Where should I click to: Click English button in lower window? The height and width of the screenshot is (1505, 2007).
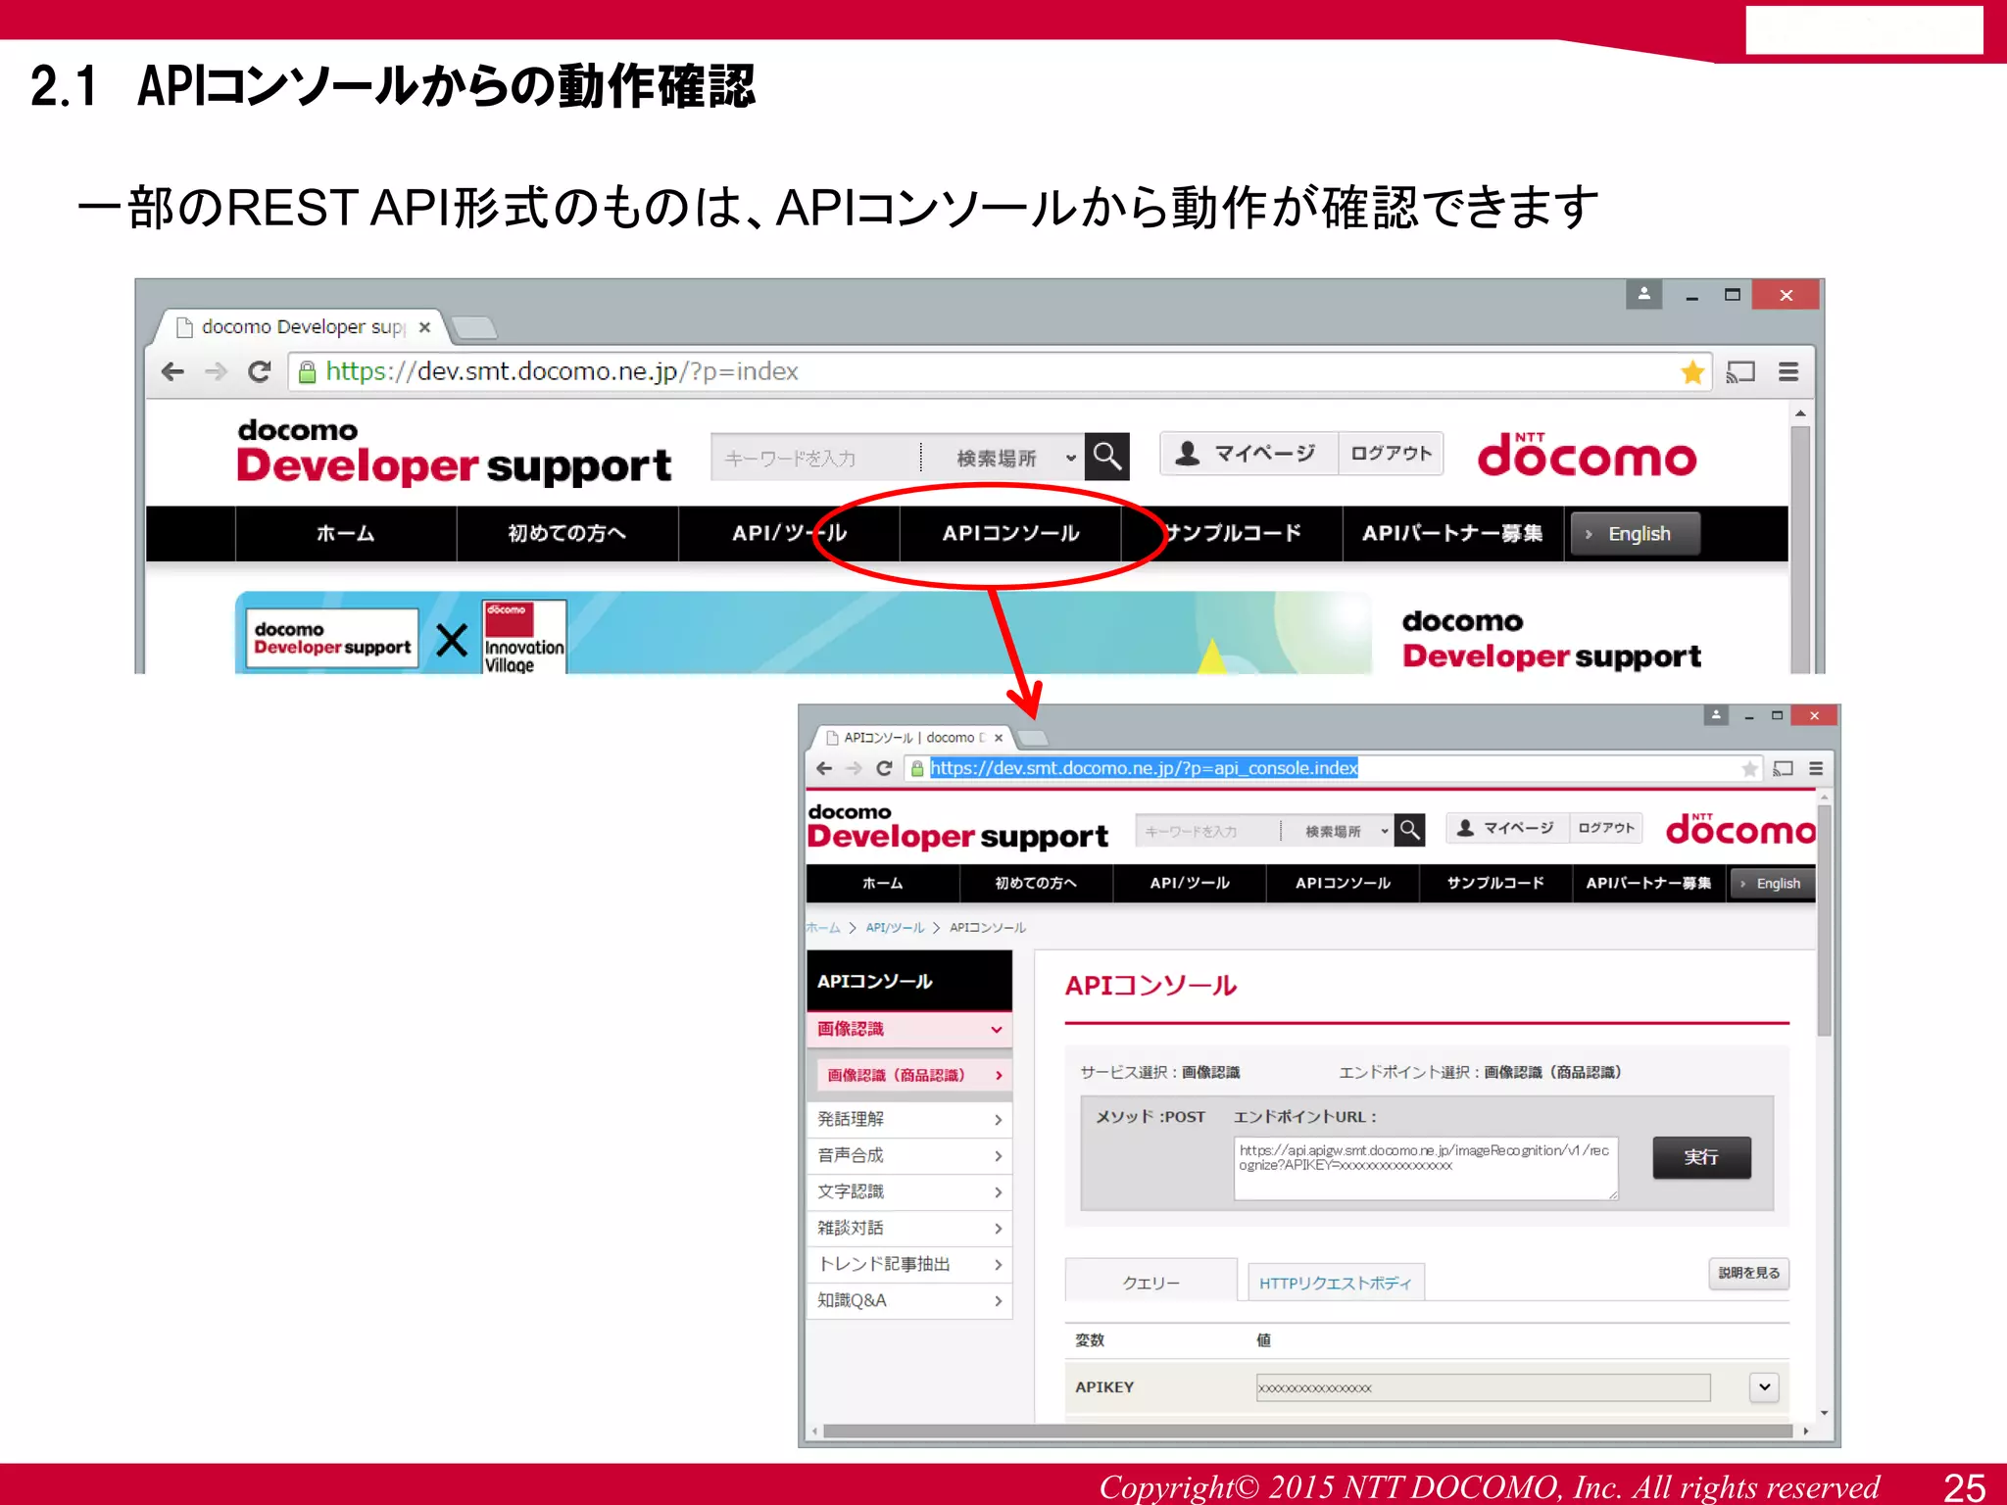click(x=1772, y=883)
